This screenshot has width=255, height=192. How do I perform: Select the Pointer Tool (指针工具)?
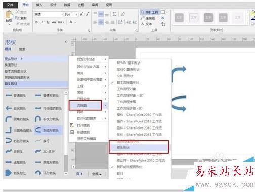(x=150, y=12)
